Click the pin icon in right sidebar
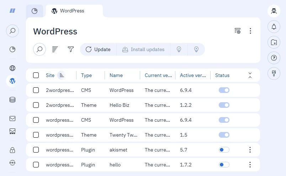 coord(274,73)
